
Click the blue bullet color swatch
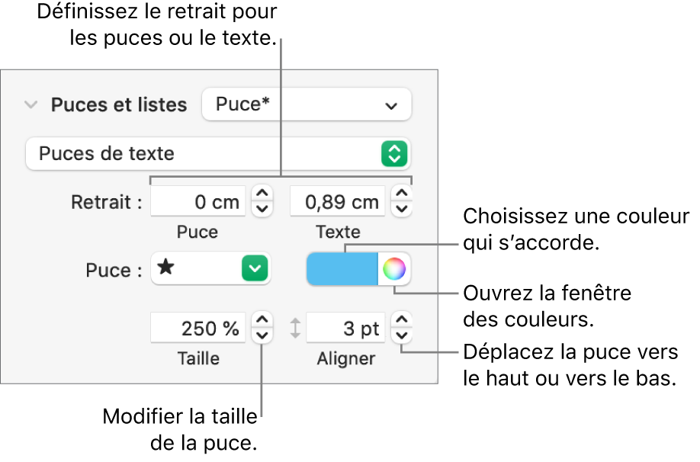[x=342, y=269]
